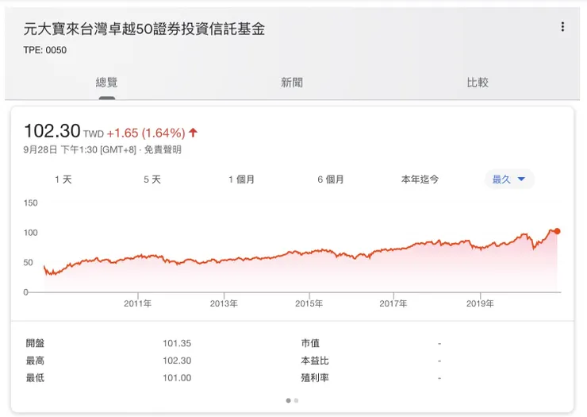Click the 開盤 value 101.35

click(177, 343)
